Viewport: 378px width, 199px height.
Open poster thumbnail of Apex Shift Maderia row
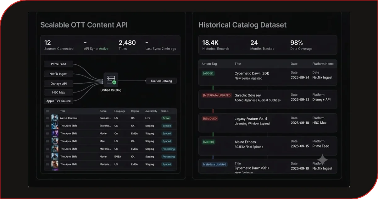(x=55, y=164)
